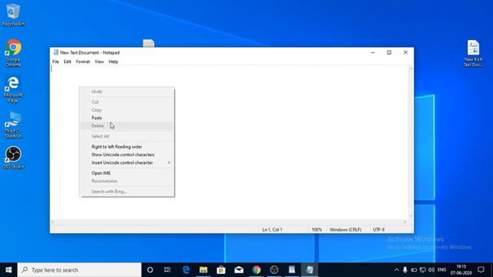
Task: Open Task View from the taskbar
Action: (167, 270)
